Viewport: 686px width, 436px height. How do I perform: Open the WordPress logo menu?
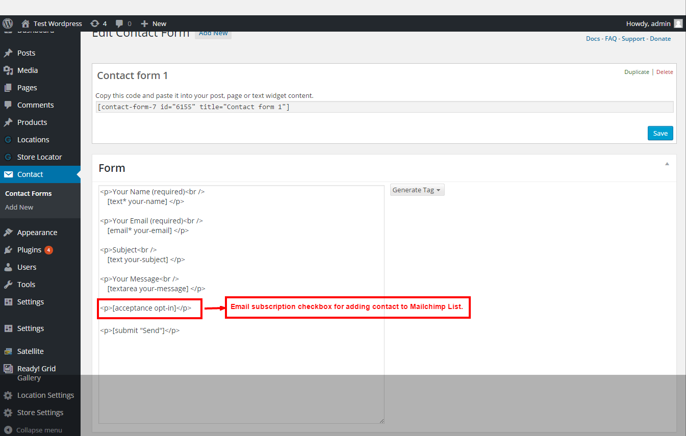tap(8, 23)
